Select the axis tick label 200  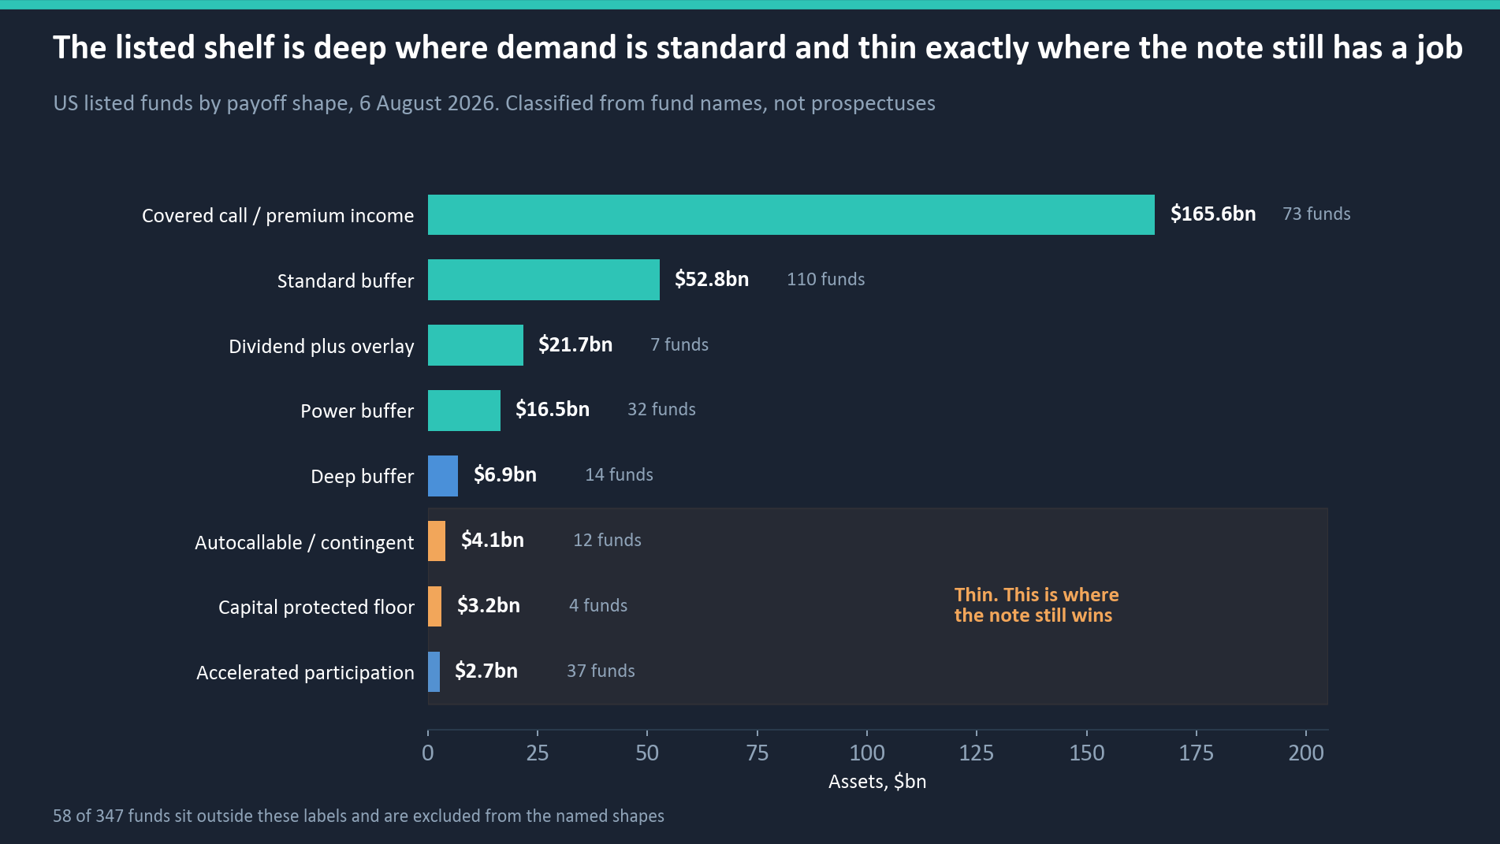[x=1306, y=753]
